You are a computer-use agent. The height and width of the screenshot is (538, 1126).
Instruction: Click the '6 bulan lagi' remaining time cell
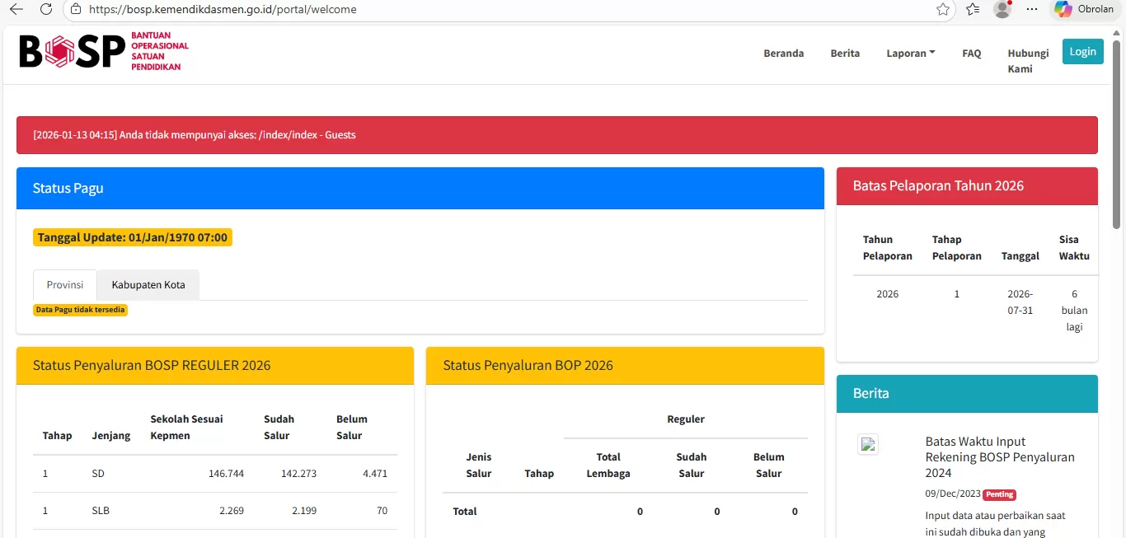[1074, 311]
